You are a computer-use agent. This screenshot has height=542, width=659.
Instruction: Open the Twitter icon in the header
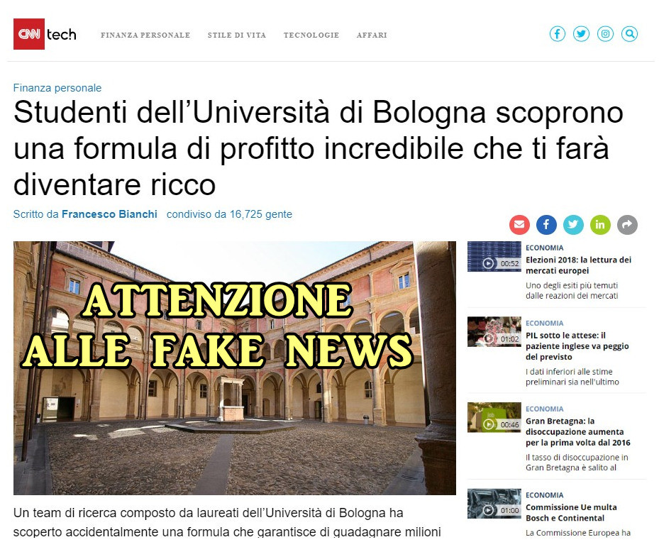coord(581,34)
